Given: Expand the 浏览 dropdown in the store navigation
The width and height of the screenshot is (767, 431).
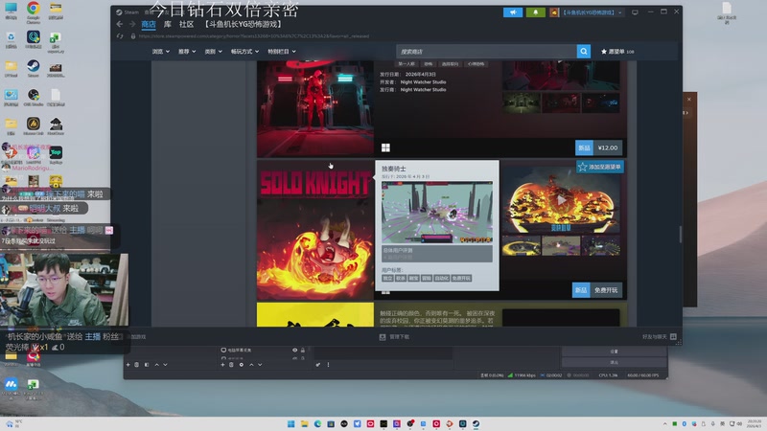Looking at the screenshot, I should pyautogui.click(x=160, y=52).
